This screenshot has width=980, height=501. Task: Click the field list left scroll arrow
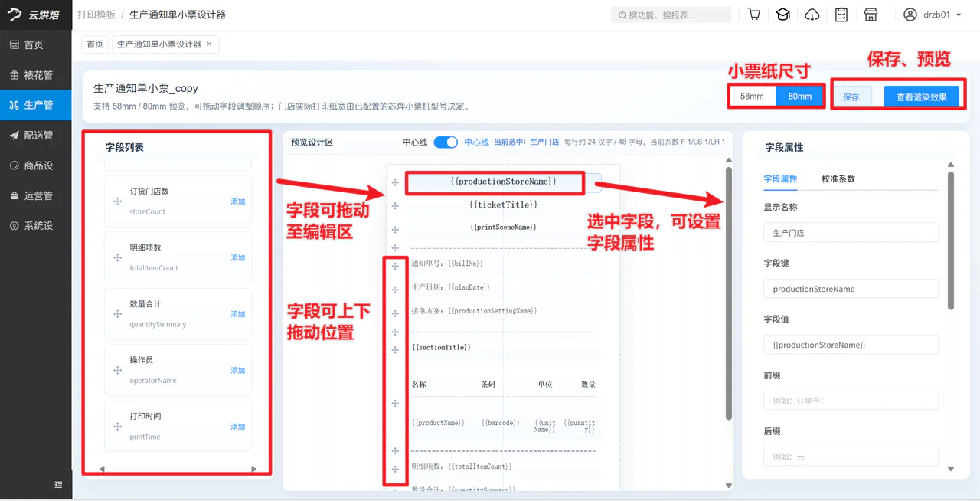tap(103, 469)
